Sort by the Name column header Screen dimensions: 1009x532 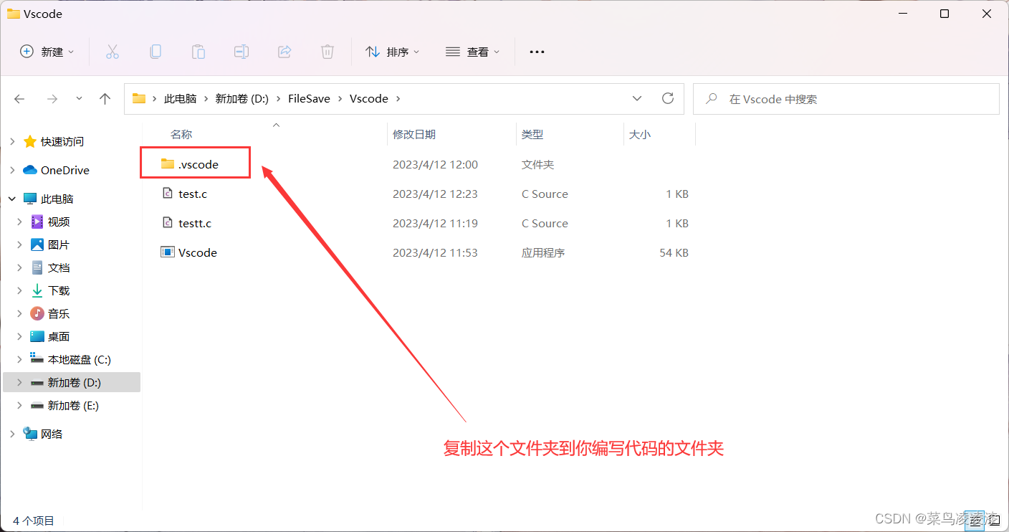(181, 134)
